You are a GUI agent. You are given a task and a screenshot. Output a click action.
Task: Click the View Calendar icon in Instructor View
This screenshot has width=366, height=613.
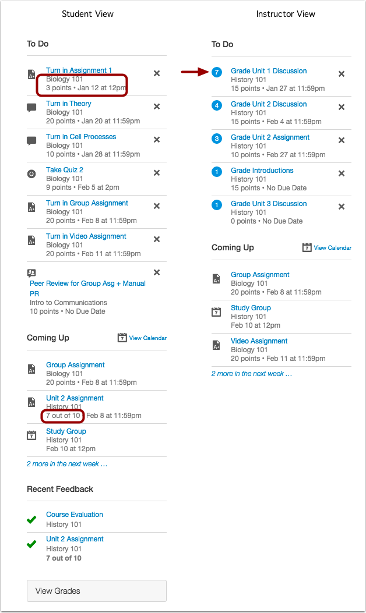pyautogui.click(x=307, y=247)
